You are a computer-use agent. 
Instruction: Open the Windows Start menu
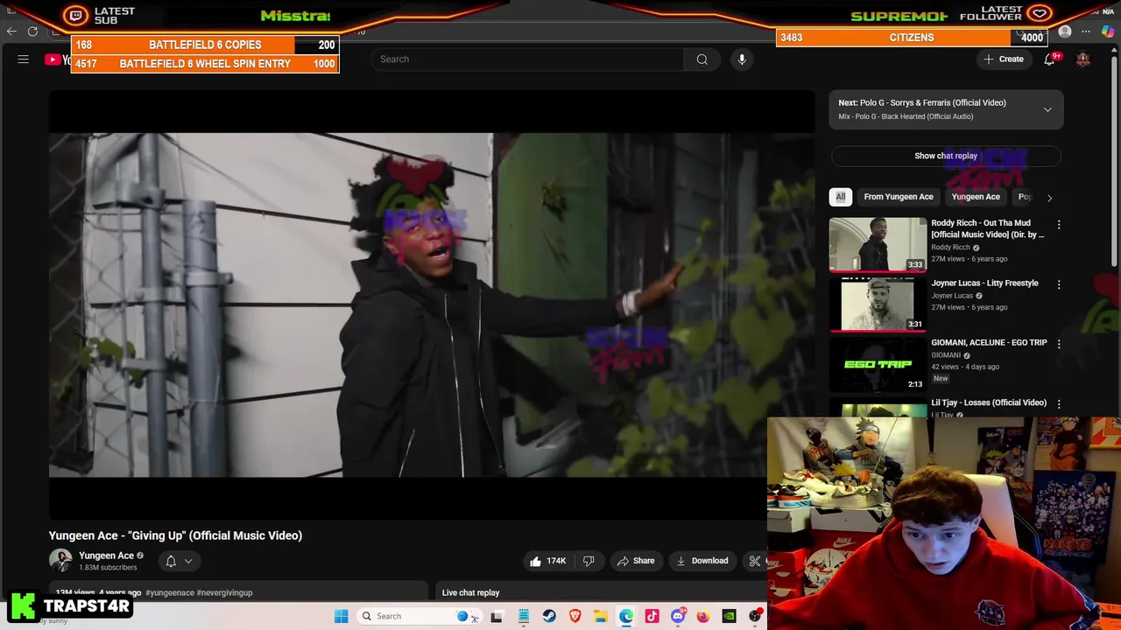[x=341, y=616]
